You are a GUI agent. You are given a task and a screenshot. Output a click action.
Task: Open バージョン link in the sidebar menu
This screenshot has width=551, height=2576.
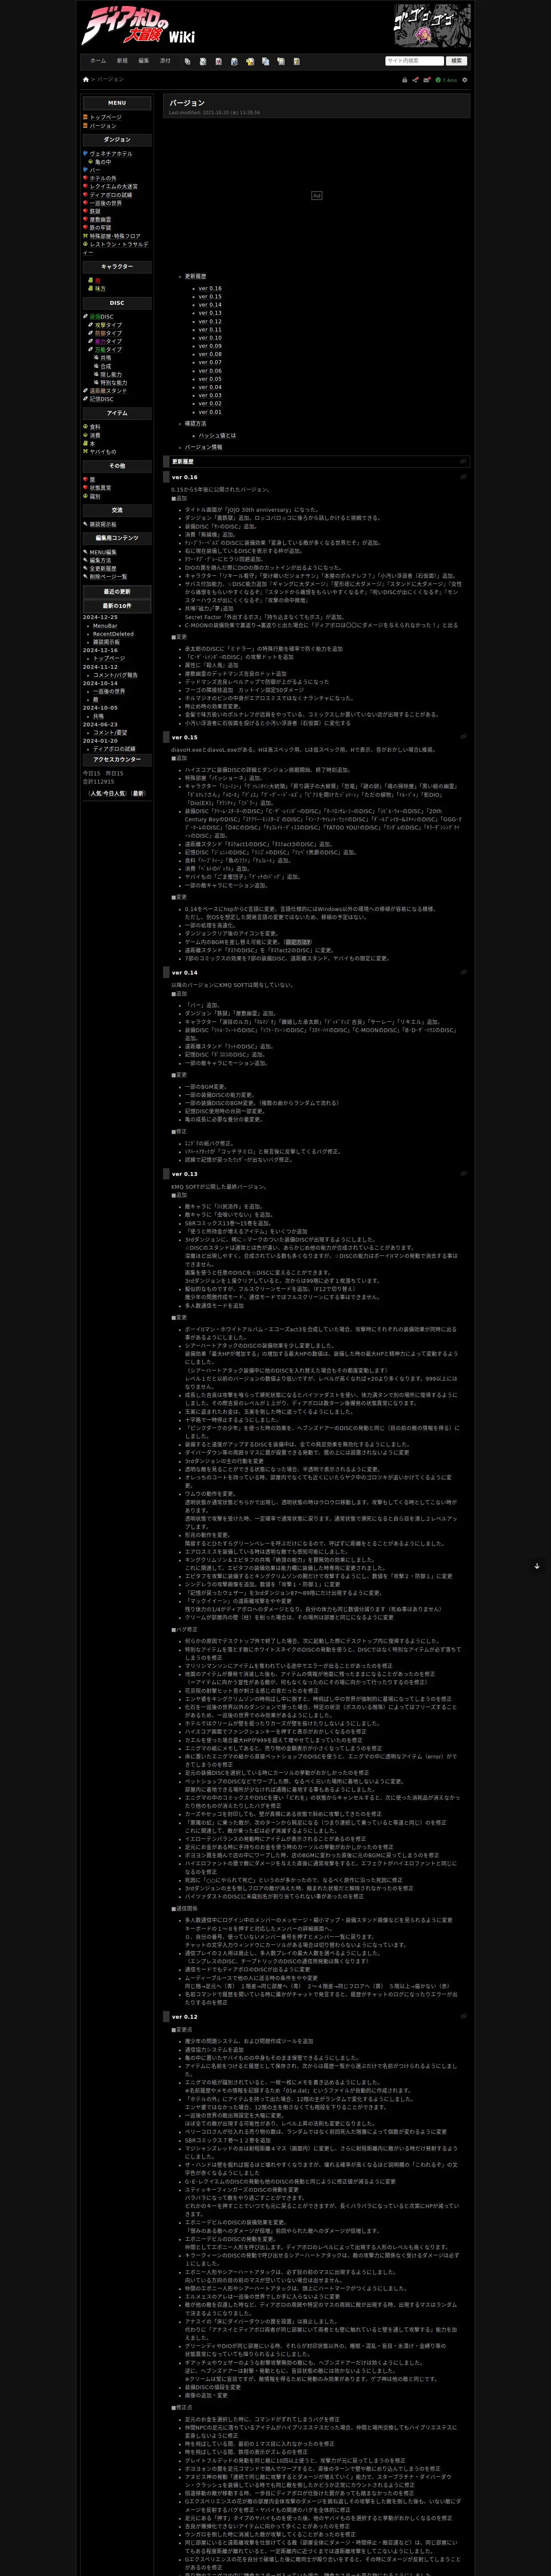[102, 126]
